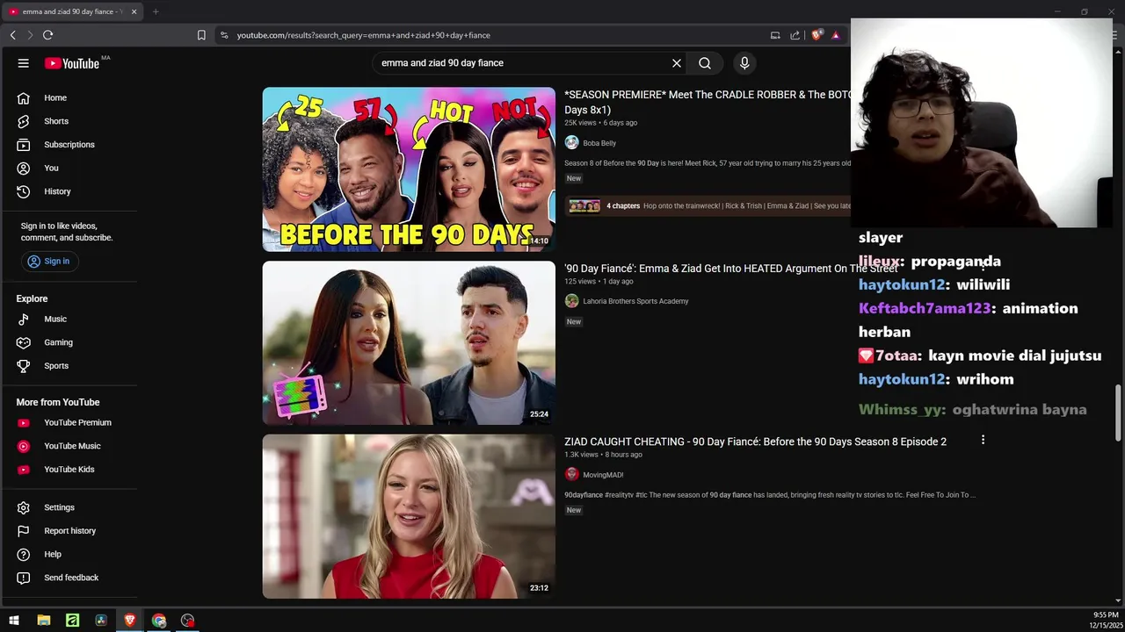Image resolution: width=1125 pixels, height=632 pixels.
Task: Click Send feedback in sidebar
Action: tap(69, 578)
